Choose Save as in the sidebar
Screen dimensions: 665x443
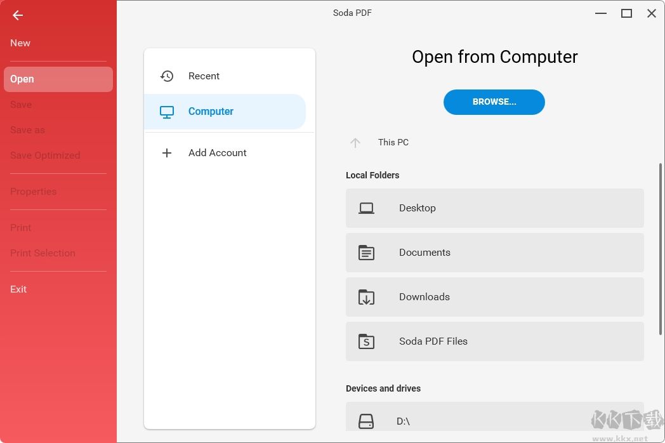click(x=27, y=130)
